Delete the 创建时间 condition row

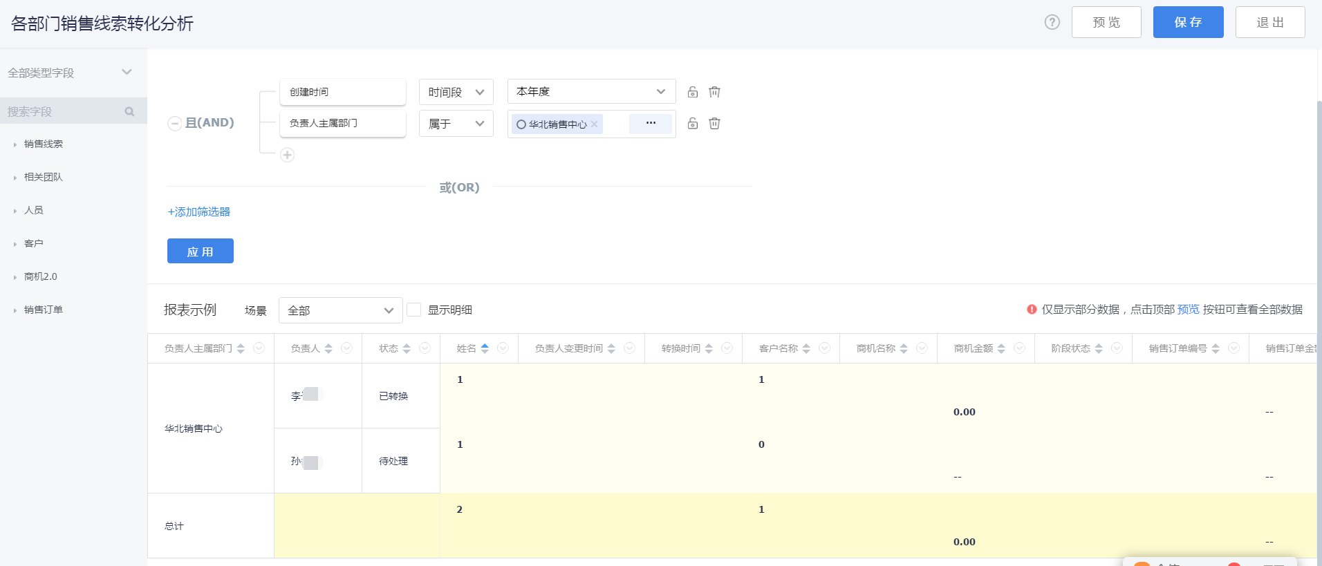(715, 92)
